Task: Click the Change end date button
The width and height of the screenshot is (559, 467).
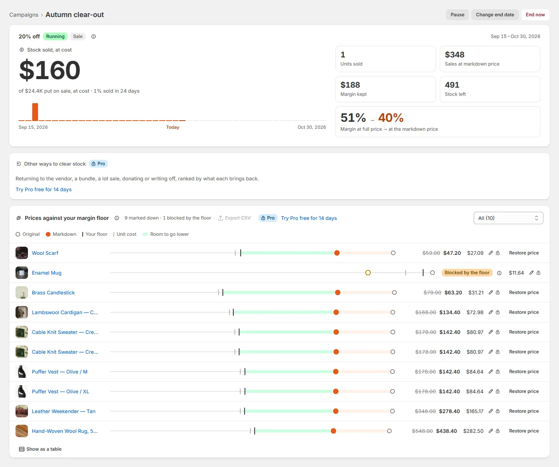Action: pyautogui.click(x=495, y=15)
